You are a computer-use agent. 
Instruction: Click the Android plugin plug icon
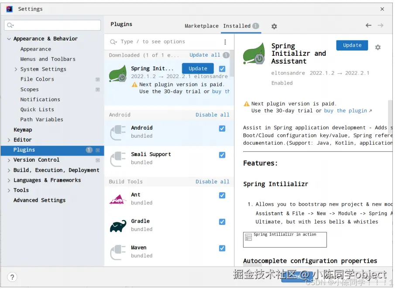(x=118, y=133)
